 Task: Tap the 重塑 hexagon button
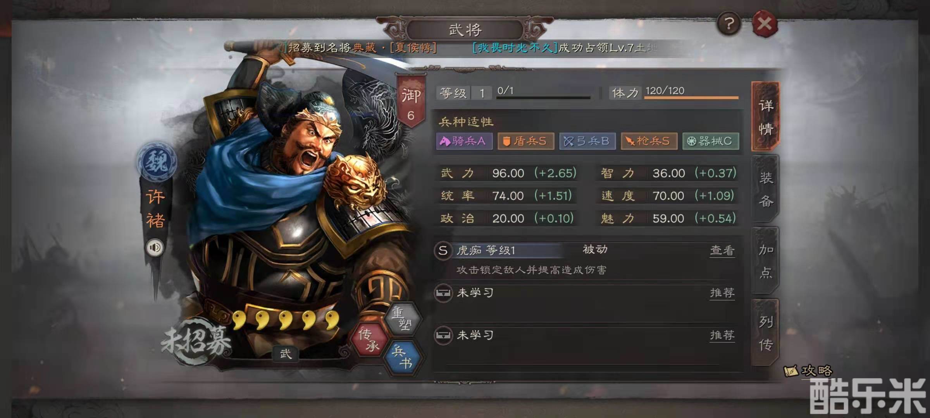tap(403, 319)
